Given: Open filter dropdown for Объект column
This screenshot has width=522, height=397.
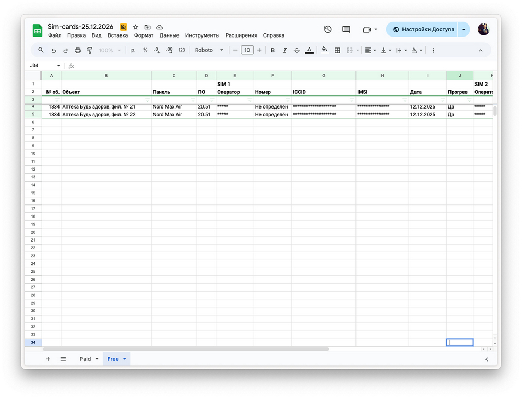Looking at the screenshot, I should coord(147,100).
